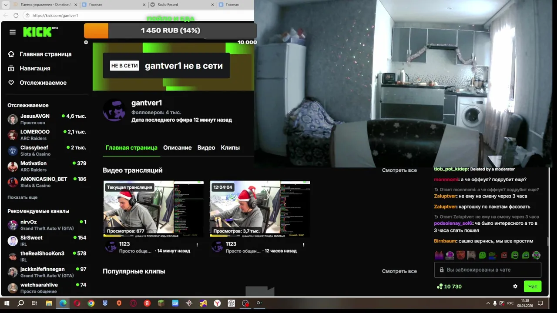The height and width of the screenshot is (313, 557).
Task: Close the Radio Record browser tab
Action: pos(213,5)
